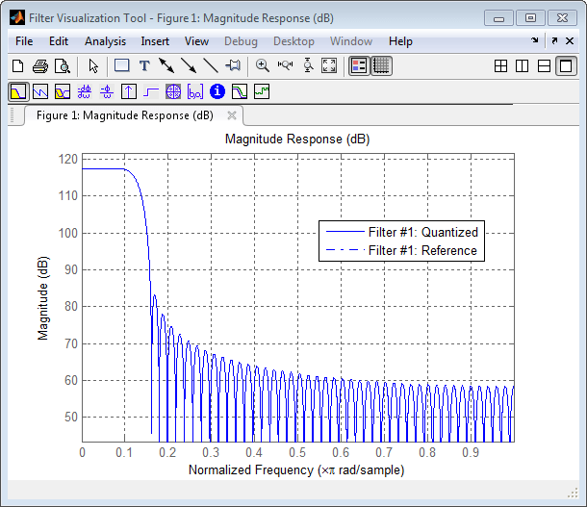
Task: Show Filter Information via the blue info icon
Action: [217, 92]
